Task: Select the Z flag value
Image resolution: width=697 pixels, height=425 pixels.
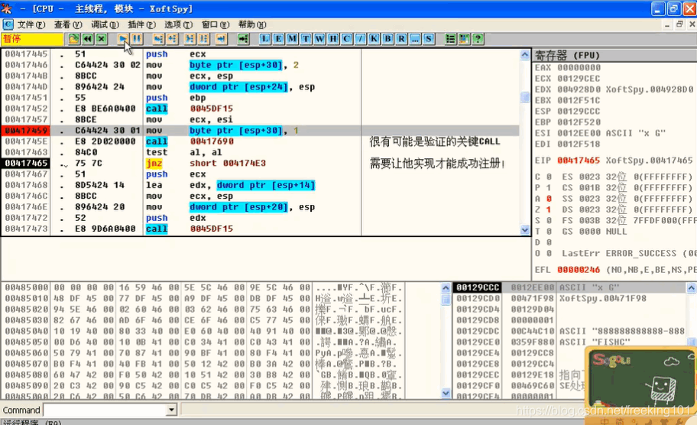Action: click(x=549, y=209)
